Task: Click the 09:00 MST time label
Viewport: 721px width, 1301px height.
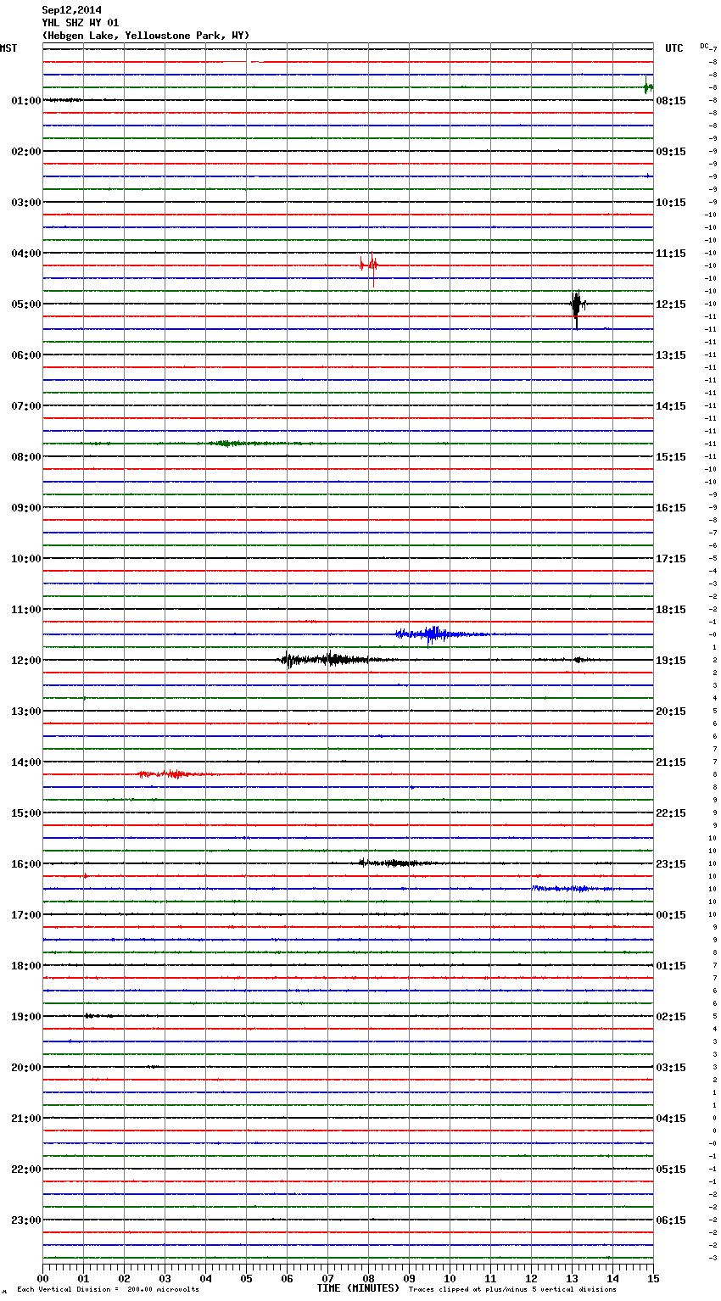Action: point(26,508)
